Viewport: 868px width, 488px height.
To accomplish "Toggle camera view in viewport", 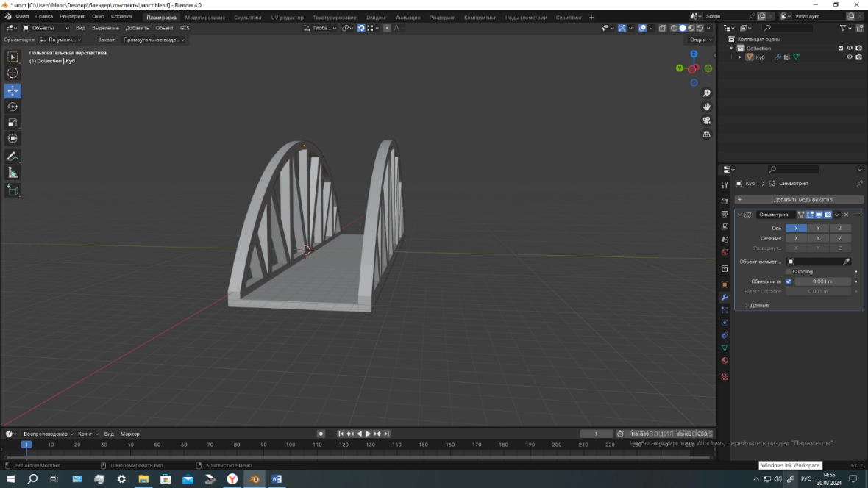I will (x=706, y=121).
